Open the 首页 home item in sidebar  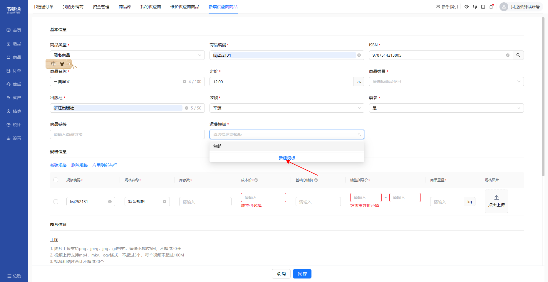pyautogui.click(x=14, y=30)
